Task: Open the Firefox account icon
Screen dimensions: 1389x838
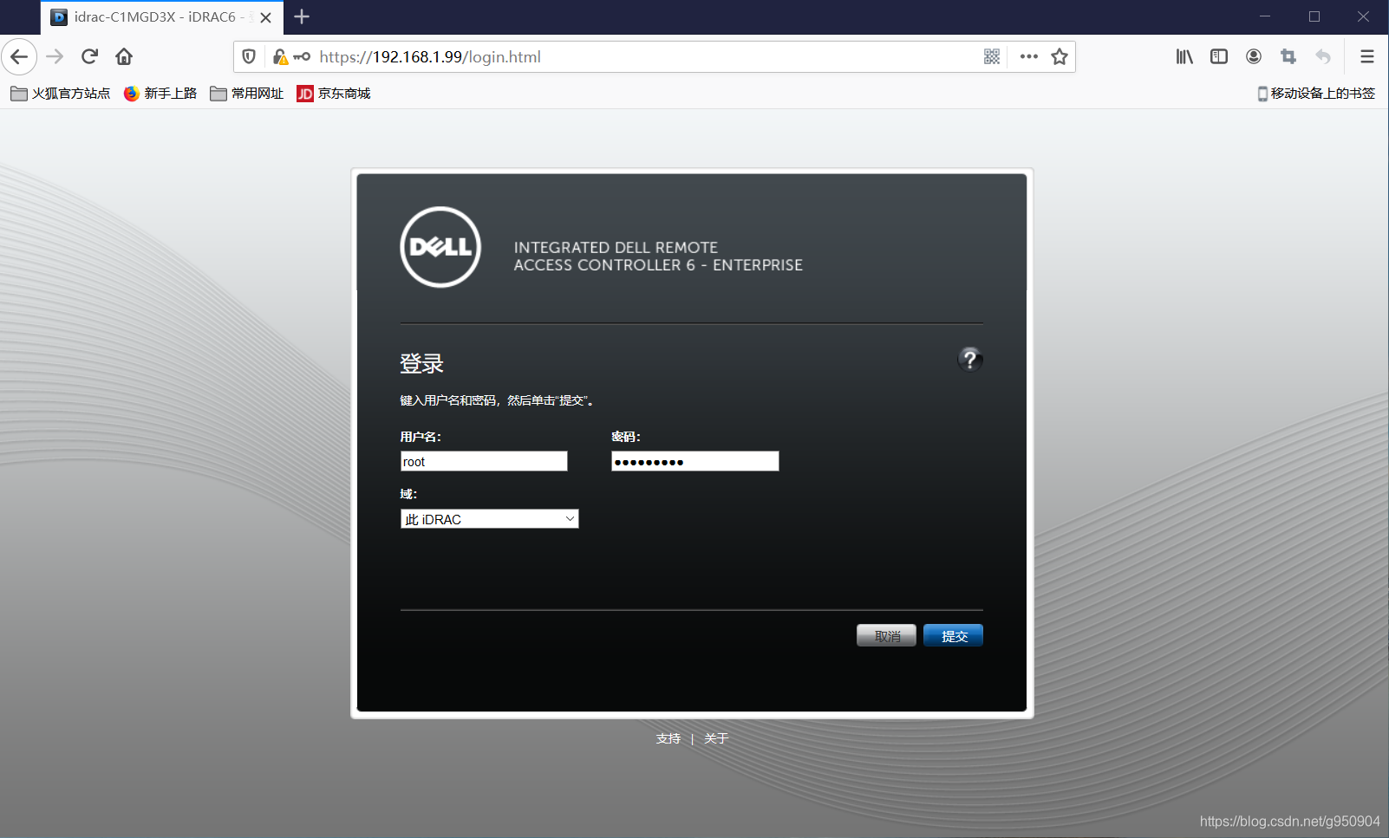Action: (1254, 57)
